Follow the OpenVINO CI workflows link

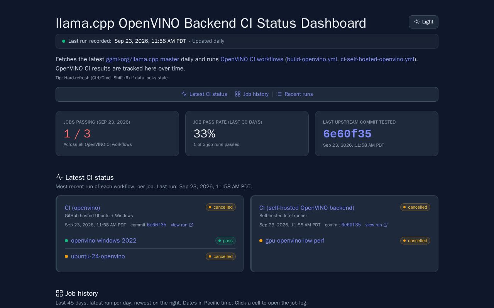[252, 59]
